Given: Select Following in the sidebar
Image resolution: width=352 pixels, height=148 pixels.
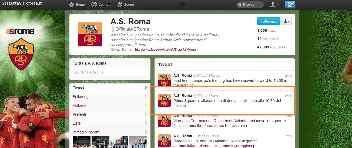Looking at the screenshot, I should (110, 97).
